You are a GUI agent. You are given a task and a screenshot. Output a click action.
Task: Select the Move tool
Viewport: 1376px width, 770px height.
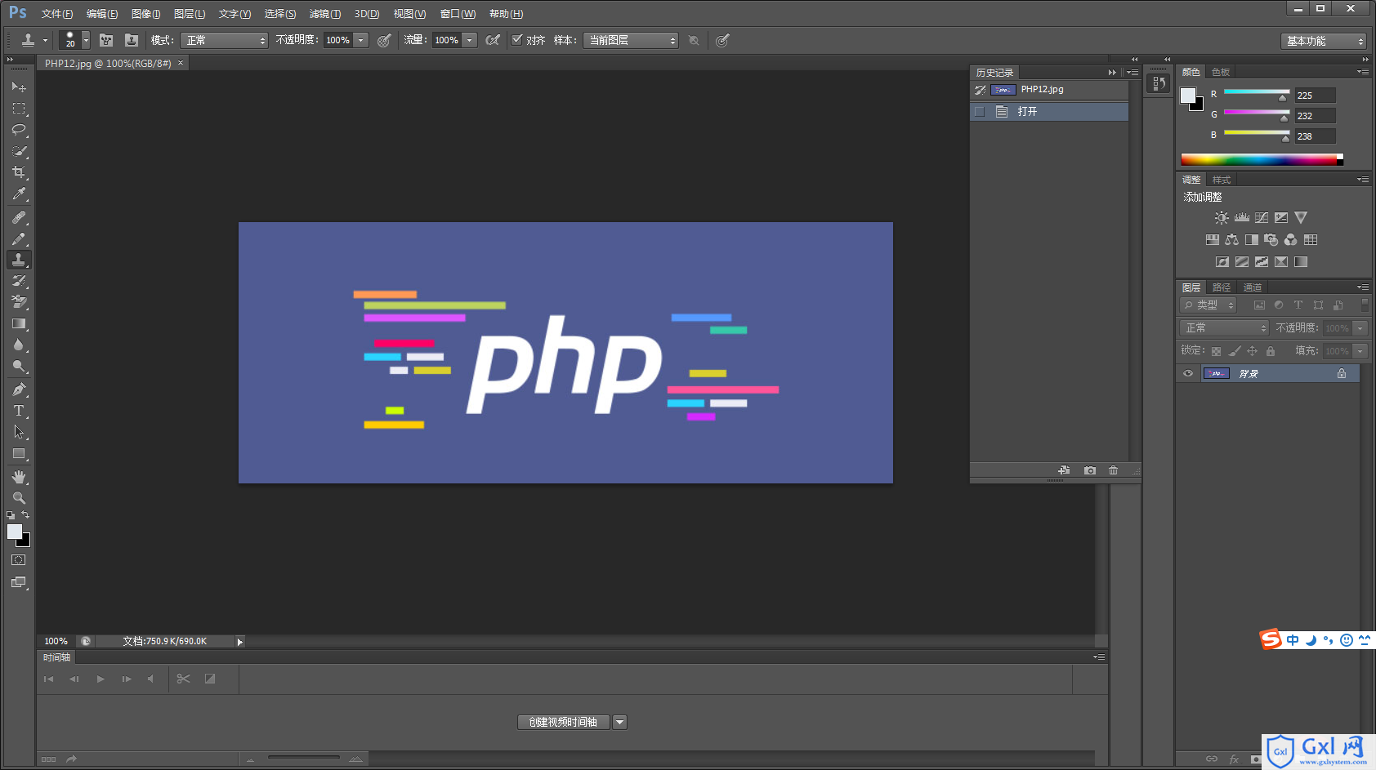click(18, 87)
